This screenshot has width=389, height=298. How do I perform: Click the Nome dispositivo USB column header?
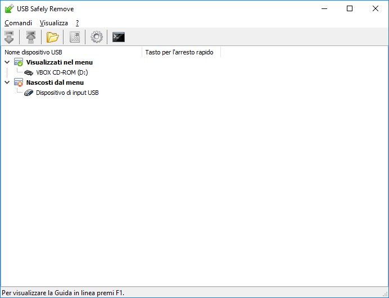[71, 52]
